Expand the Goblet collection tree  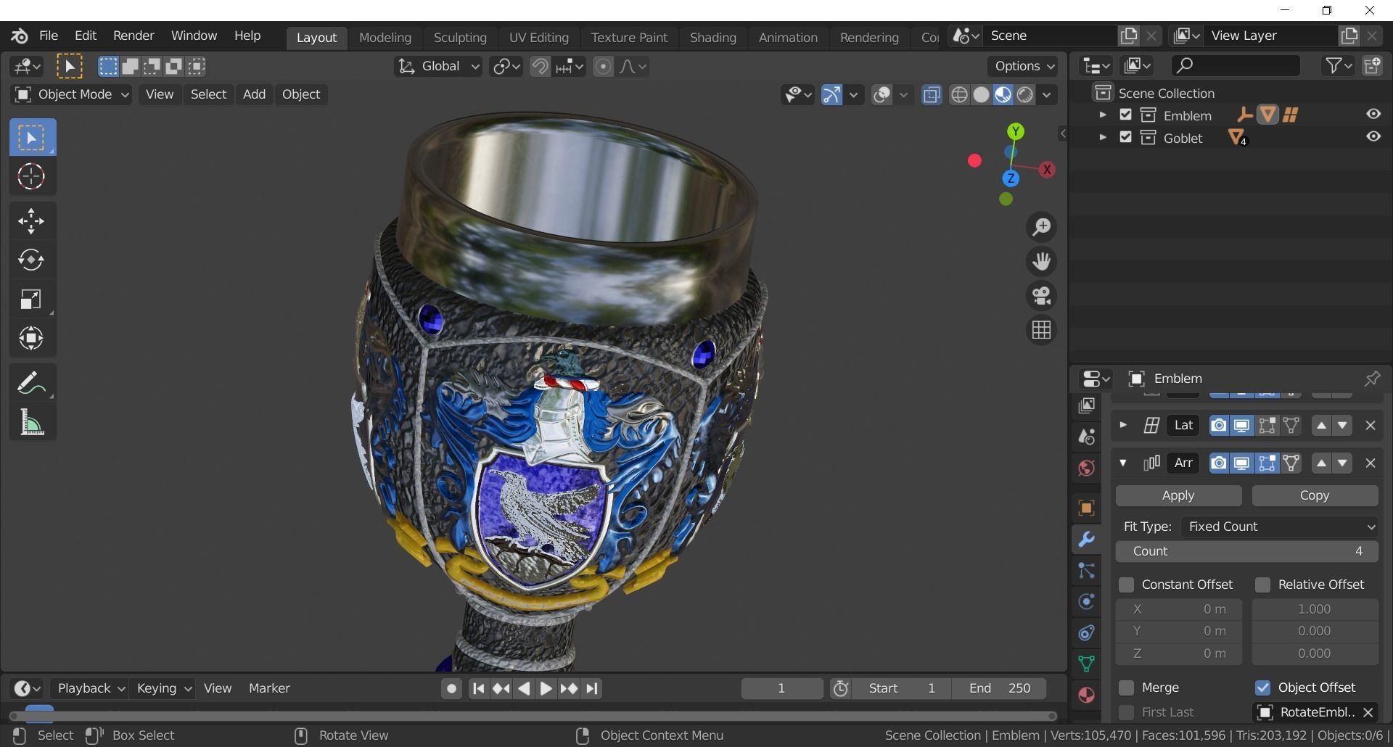pyautogui.click(x=1103, y=137)
